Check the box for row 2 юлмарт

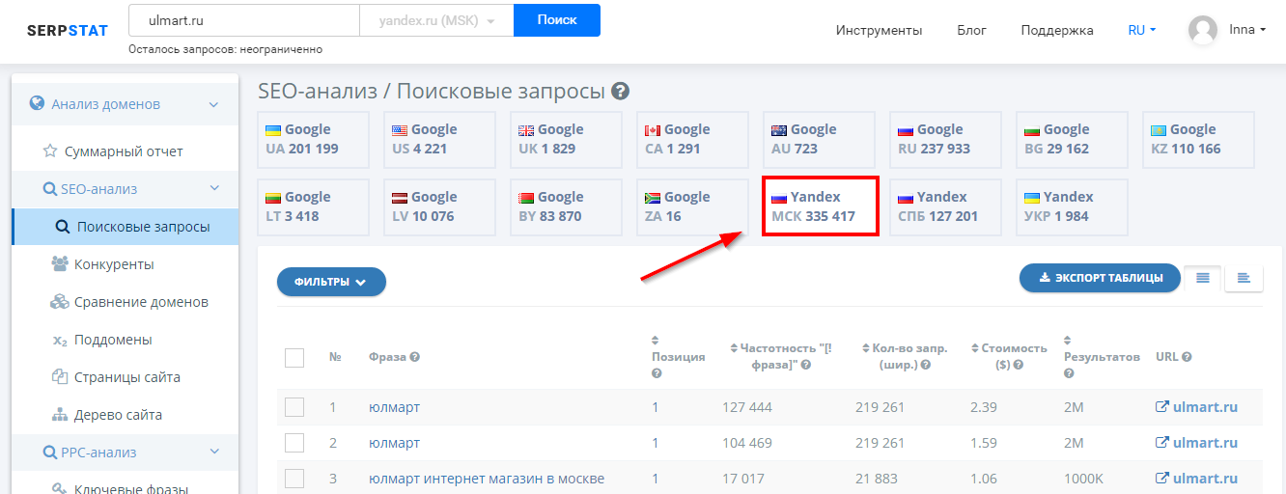coord(294,443)
